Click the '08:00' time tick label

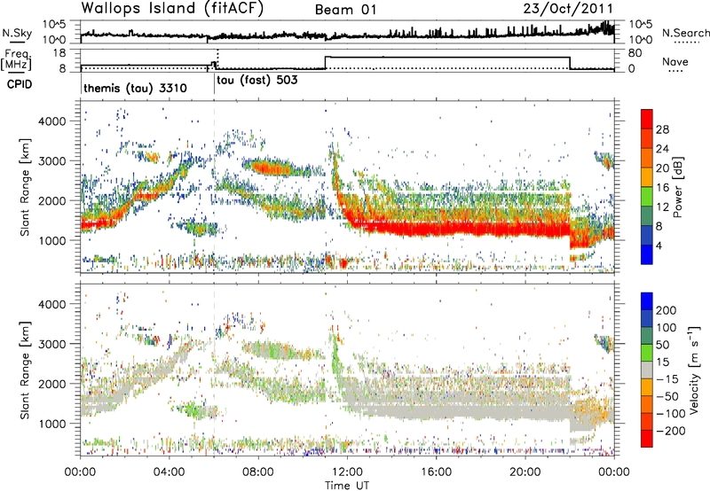[x=258, y=472]
